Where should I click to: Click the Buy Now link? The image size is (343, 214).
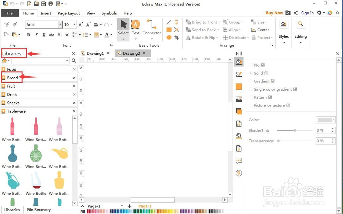(x=274, y=13)
